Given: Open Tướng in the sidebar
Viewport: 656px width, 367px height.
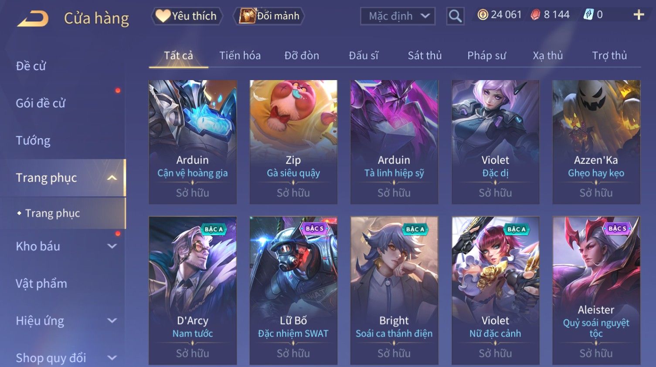Looking at the screenshot, I should [33, 141].
